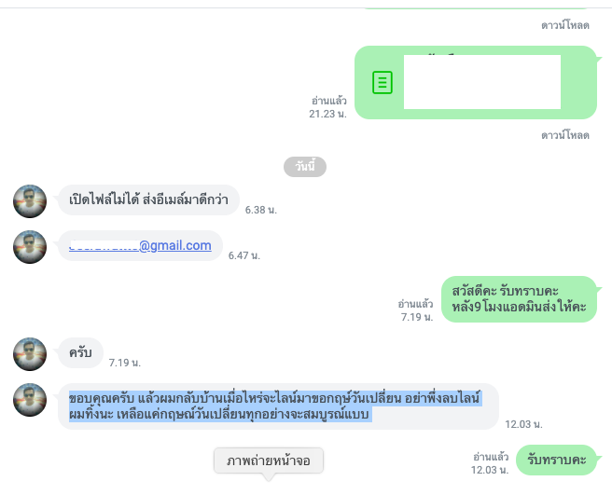Image resolution: width=612 pixels, height=495 pixels.
Task: Select the message เปิดไฟล์ไม่ได้ ส่งอีเมล์มาดีกว่า
Action: tap(148, 199)
